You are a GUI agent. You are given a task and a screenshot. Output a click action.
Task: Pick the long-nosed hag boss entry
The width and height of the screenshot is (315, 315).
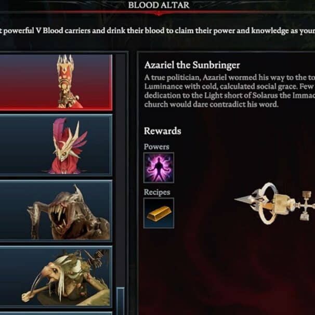[x=56, y=277]
